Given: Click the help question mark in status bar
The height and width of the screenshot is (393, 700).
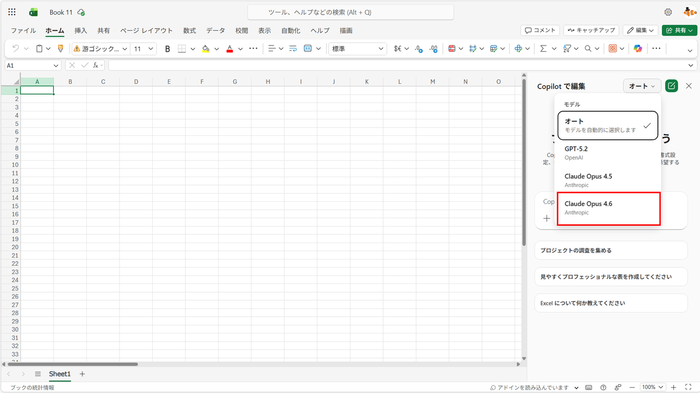Looking at the screenshot, I should (603, 388).
